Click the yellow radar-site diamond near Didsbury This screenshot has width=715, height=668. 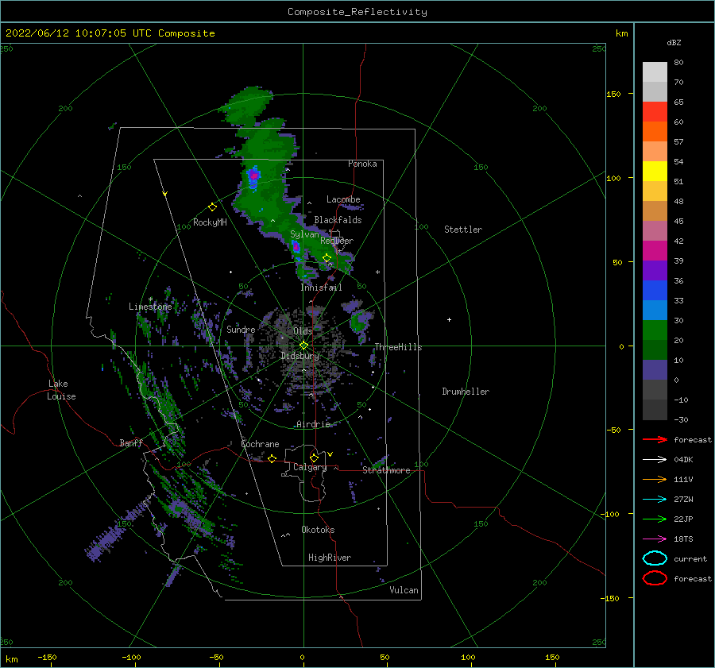303,346
